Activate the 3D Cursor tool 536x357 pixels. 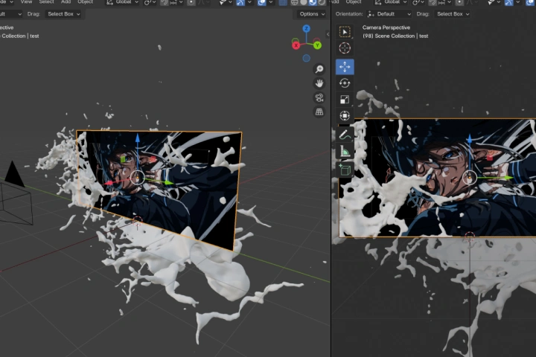pos(345,48)
